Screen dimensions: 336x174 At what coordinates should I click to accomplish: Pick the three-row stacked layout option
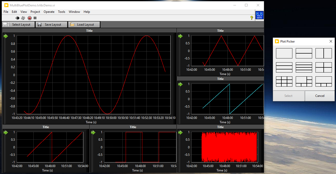(284, 67)
